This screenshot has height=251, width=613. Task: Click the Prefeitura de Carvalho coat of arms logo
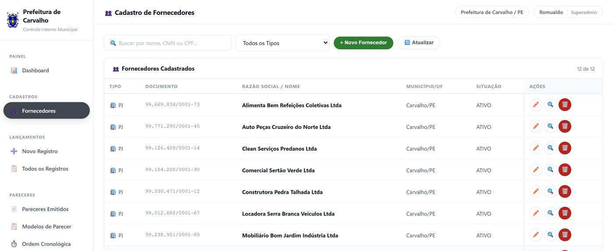(x=13, y=20)
